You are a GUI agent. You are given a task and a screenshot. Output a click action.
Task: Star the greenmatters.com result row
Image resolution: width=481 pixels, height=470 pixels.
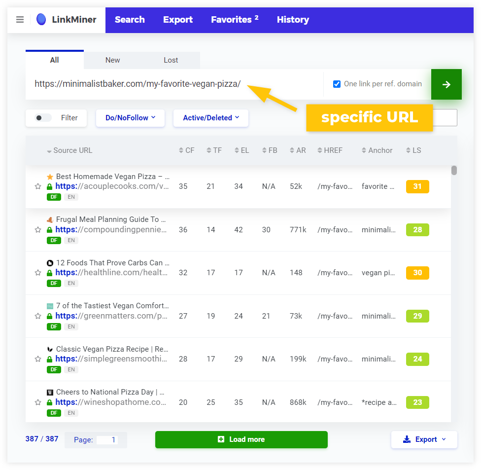pos(38,316)
